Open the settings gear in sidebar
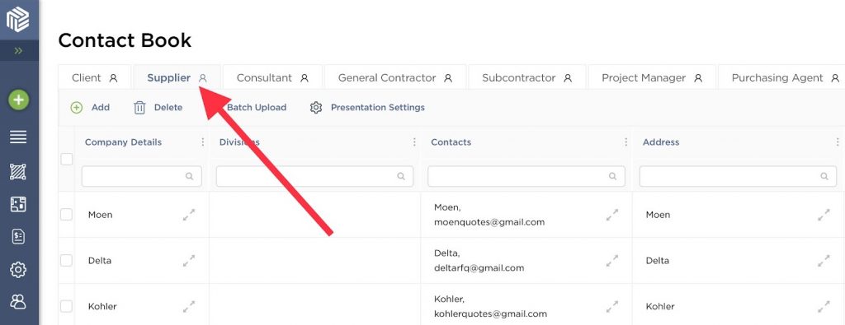845x325 pixels. click(18, 269)
